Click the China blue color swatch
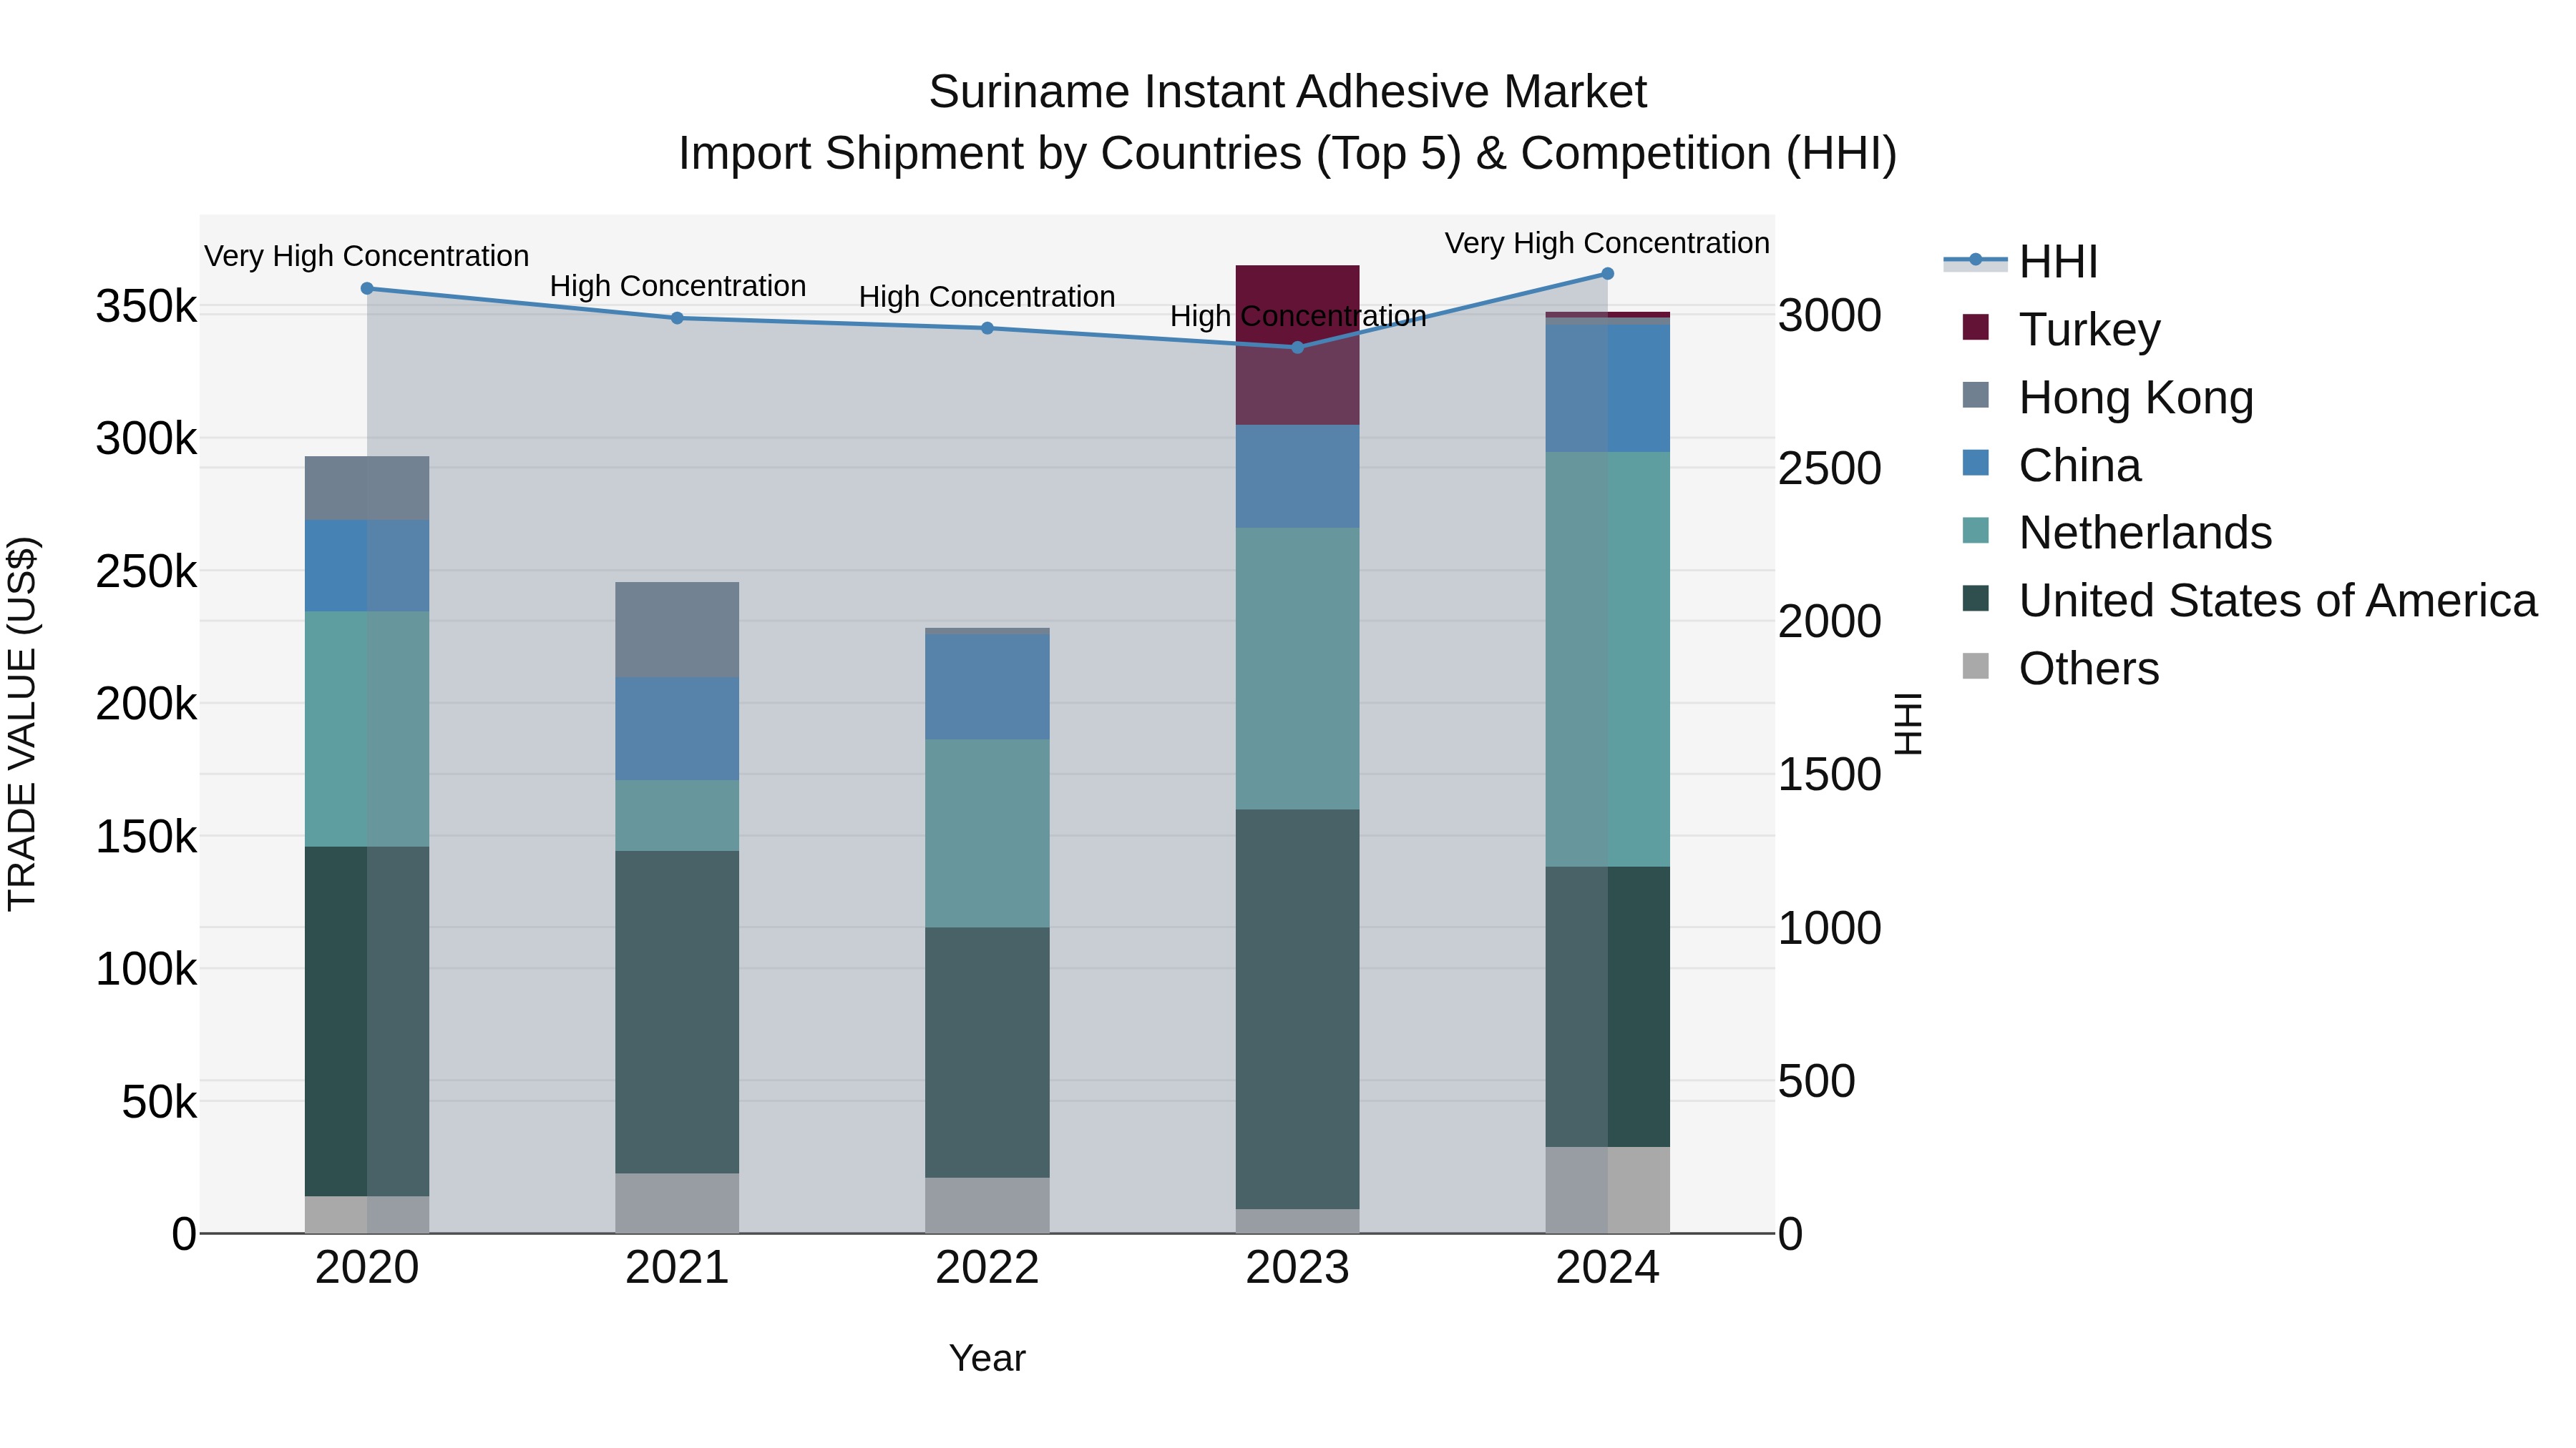The height and width of the screenshot is (1448, 2576). pyautogui.click(x=1976, y=463)
